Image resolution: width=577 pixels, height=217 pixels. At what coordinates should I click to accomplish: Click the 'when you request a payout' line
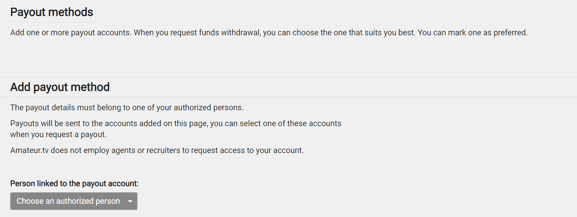click(x=58, y=135)
